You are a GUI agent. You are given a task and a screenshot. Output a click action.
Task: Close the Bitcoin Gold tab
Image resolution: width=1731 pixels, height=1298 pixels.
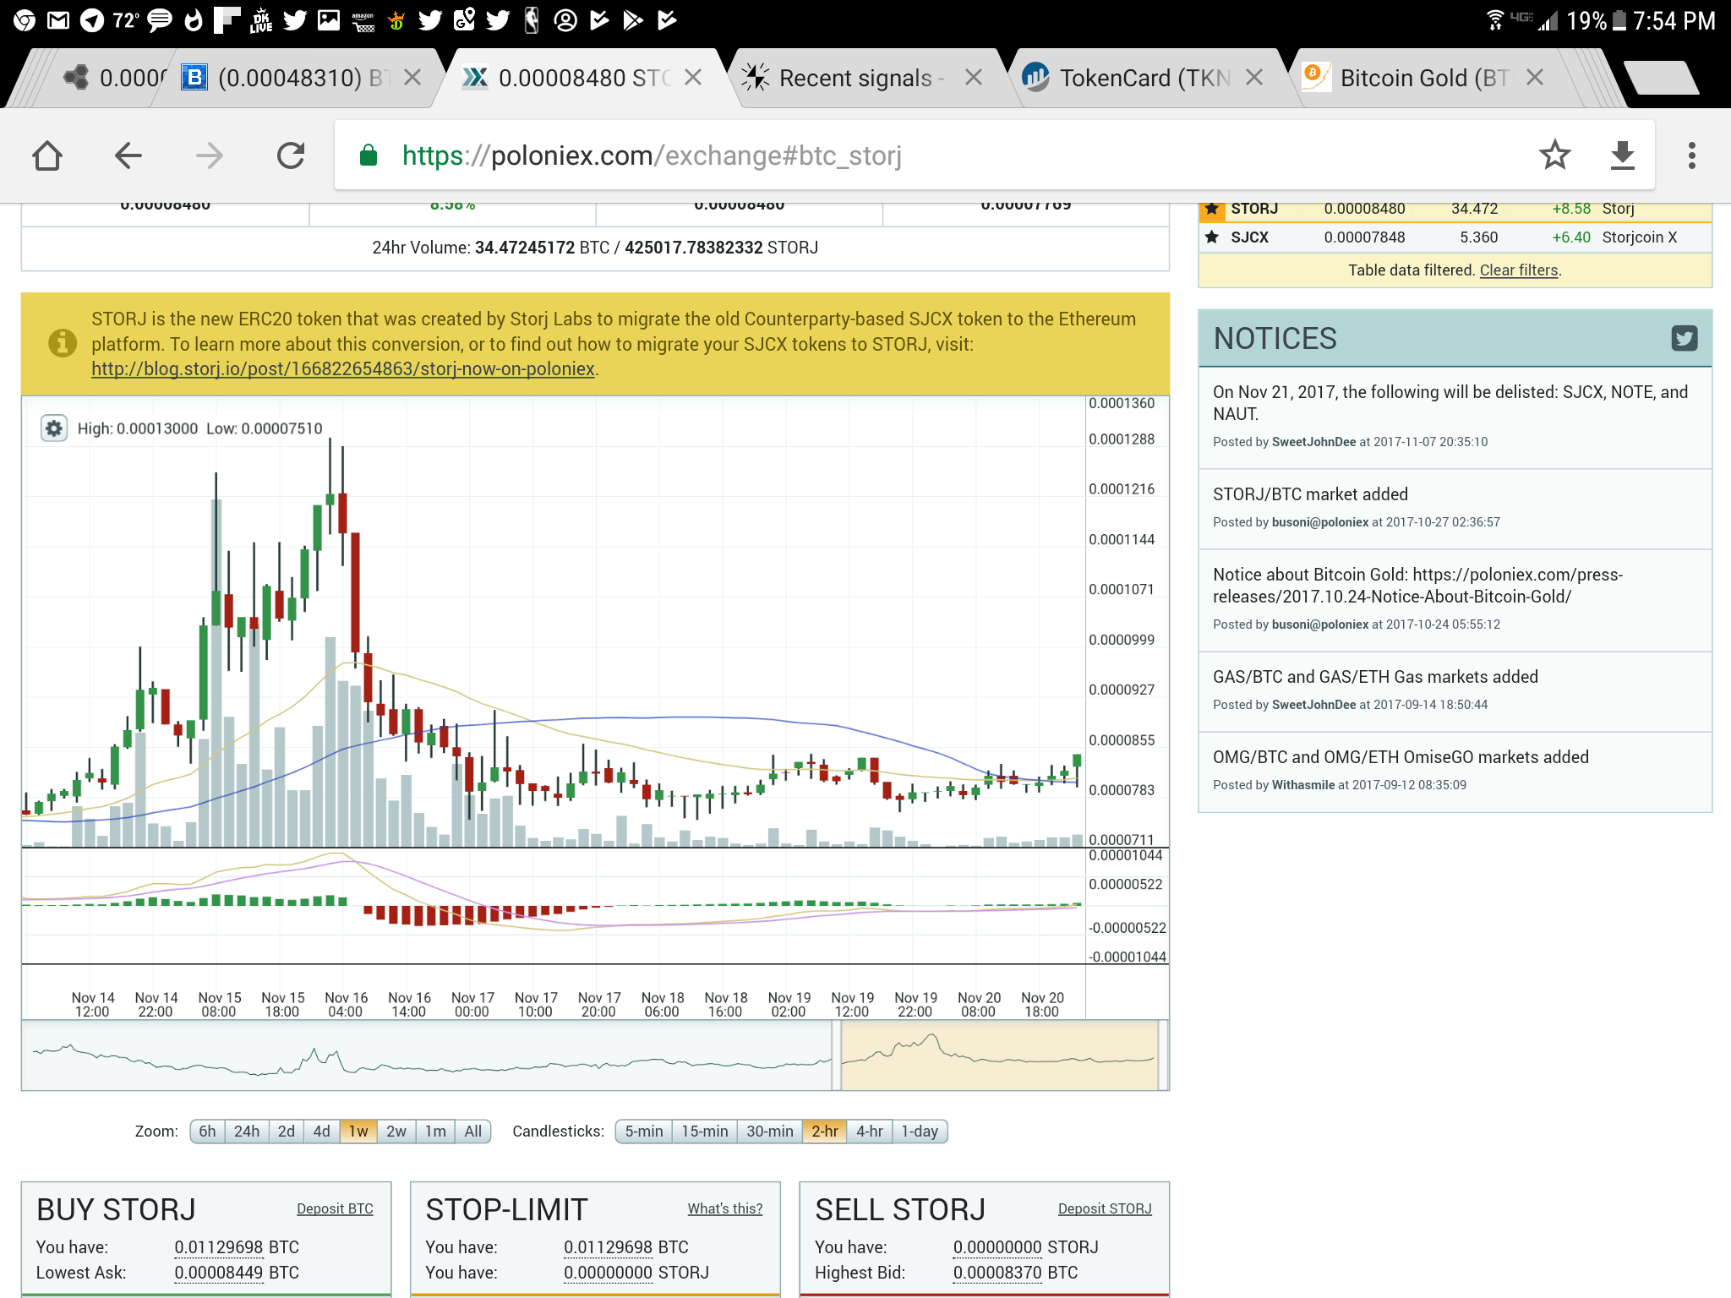[1535, 78]
